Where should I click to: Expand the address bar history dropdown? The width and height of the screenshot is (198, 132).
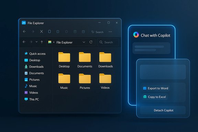click(x=84, y=42)
